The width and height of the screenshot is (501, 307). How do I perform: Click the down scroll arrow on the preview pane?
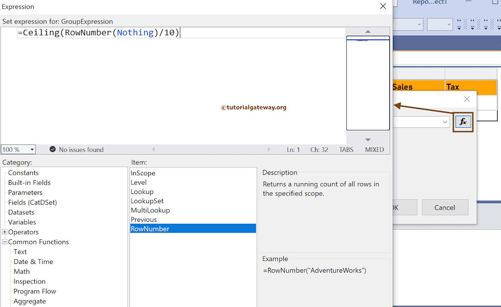point(367,139)
